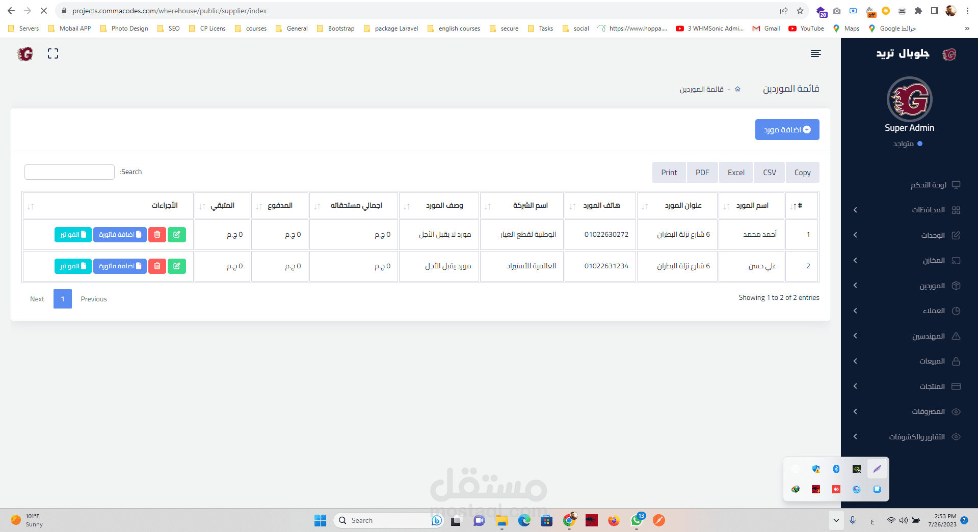Click the اضافة مورد button
This screenshot has height=532, width=978.
pyautogui.click(x=787, y=130)
